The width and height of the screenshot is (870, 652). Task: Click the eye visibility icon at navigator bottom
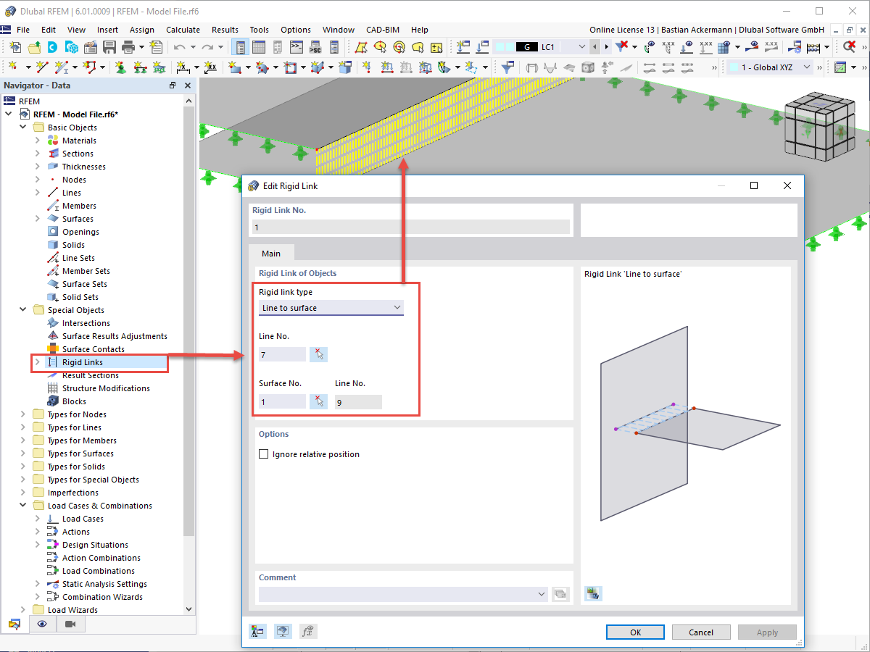click(42, 624)
